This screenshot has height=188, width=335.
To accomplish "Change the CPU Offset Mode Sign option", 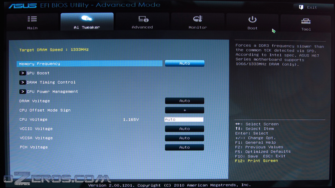I will click(x=185, y=110).
